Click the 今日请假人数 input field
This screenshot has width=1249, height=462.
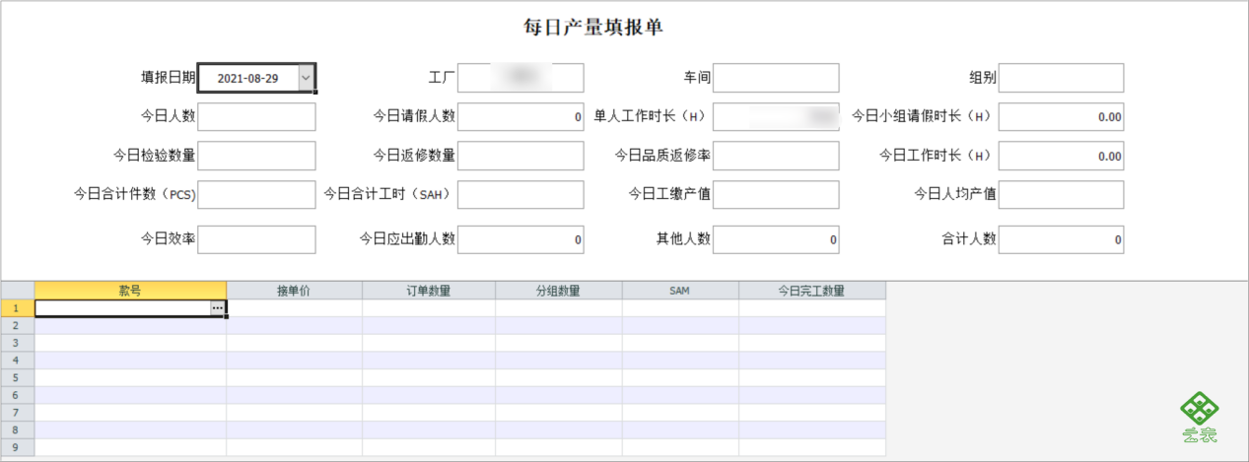pos(520,116)
